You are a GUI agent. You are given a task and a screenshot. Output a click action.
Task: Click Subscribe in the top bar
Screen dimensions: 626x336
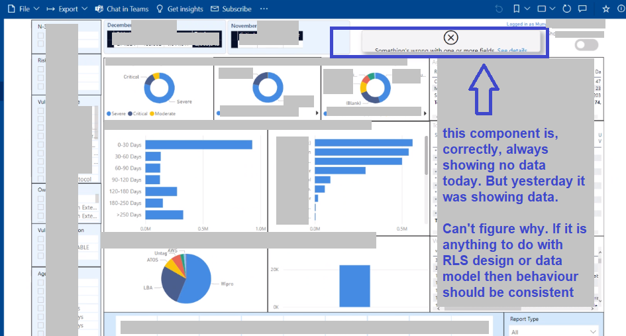coord(231,9)
